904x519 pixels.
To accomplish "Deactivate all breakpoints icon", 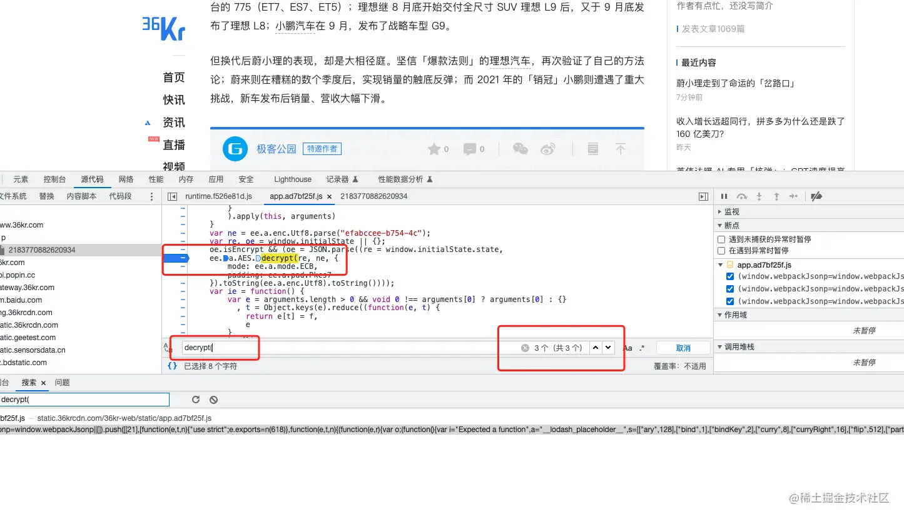I will tap(816, 196).
